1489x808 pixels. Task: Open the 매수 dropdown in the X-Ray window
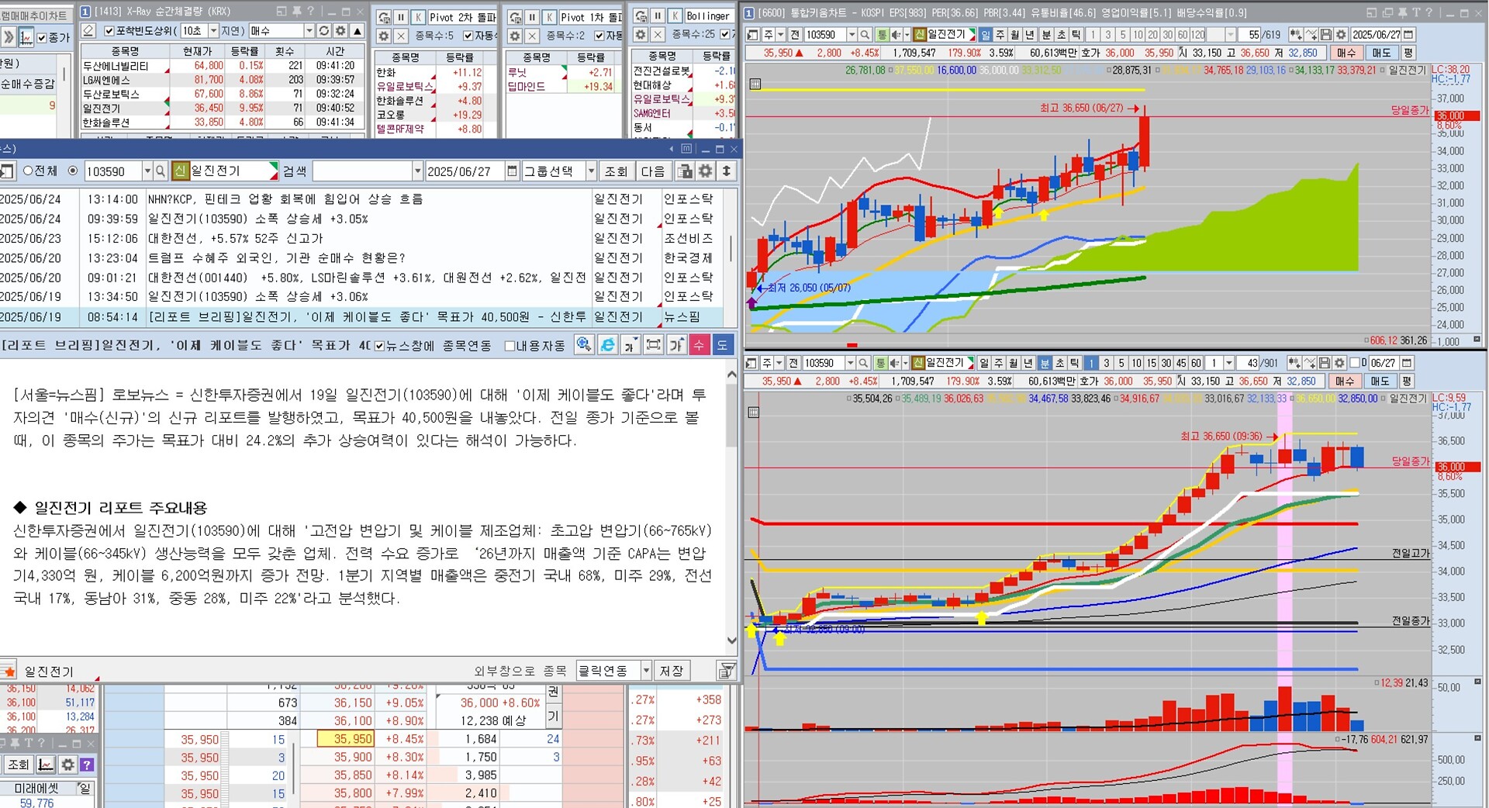coord(309,30)
